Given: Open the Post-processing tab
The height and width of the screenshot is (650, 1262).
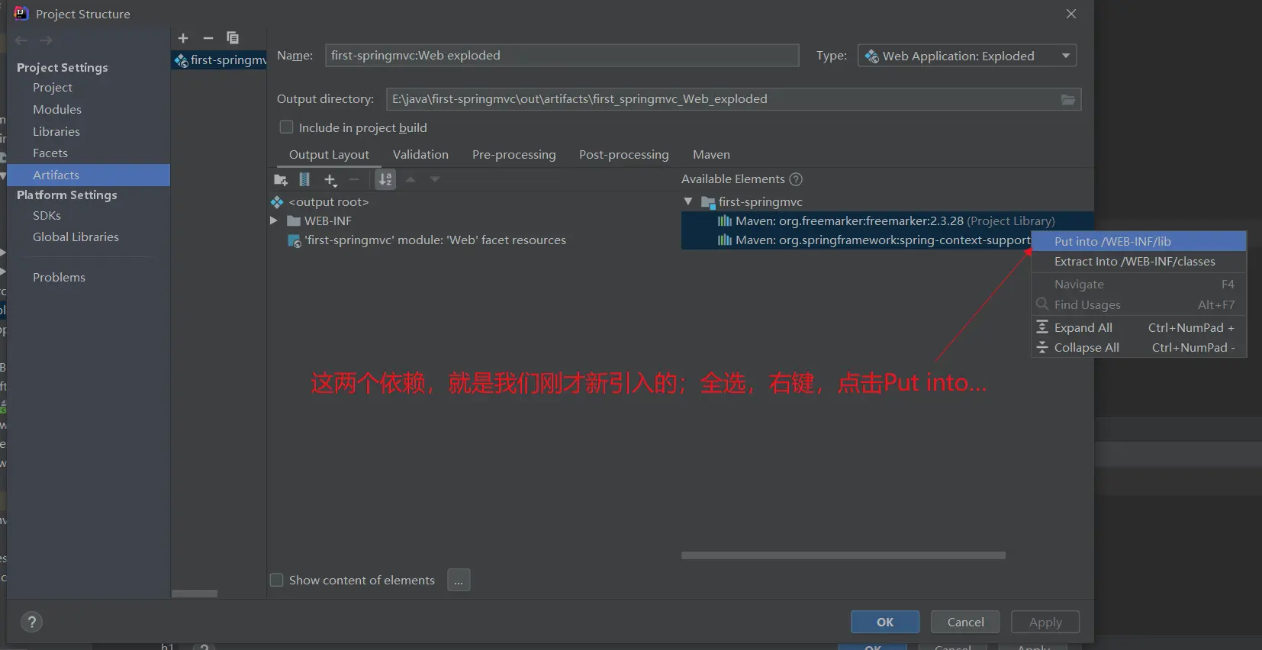Looking at the screenshot, I should [x=624, y=155].
